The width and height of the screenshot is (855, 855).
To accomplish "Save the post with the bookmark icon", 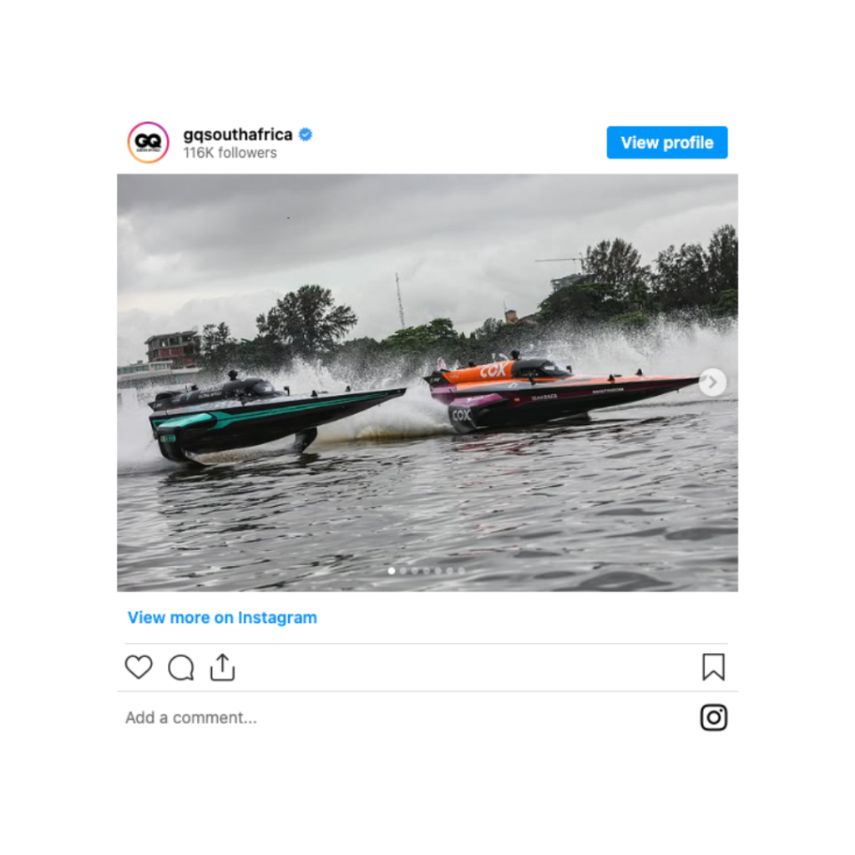I will pos(713,667).
